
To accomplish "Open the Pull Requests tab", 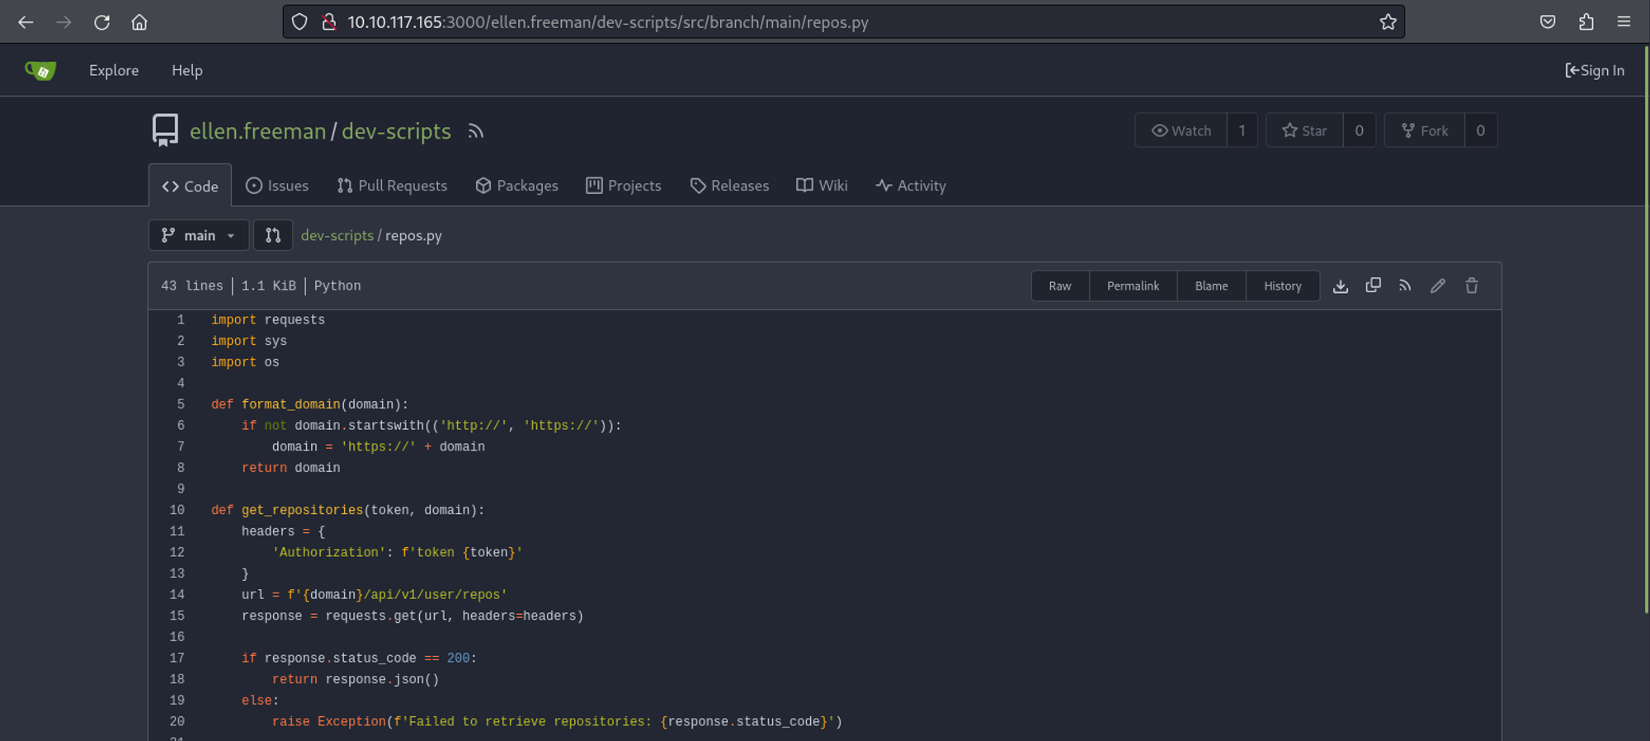I will coord(392,186).
